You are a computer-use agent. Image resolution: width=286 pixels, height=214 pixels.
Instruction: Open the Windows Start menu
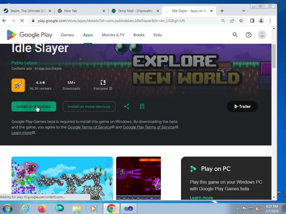[7, 208]
